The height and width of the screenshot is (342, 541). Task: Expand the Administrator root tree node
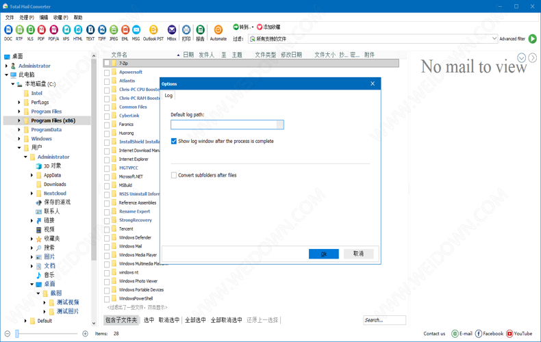[7, 66]
